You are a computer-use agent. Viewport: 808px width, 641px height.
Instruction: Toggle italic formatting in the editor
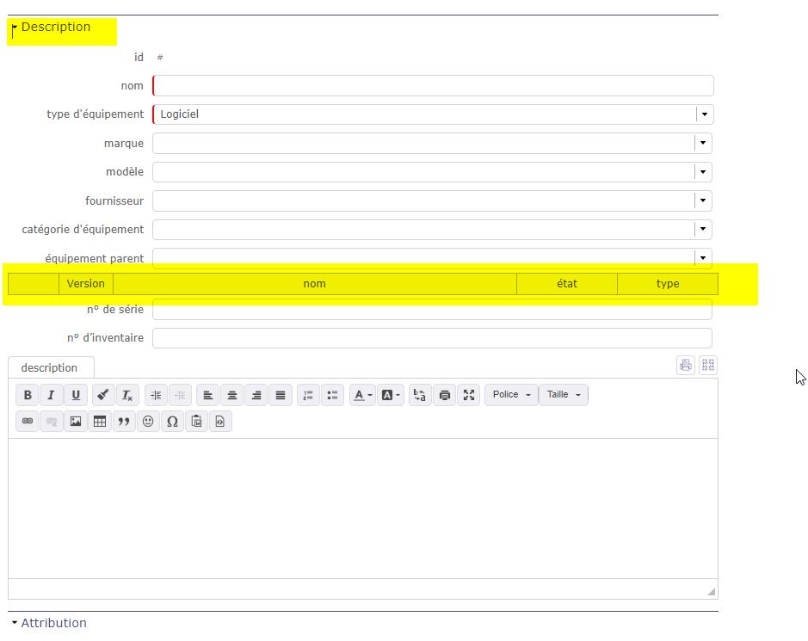click(x=51, y=395)
